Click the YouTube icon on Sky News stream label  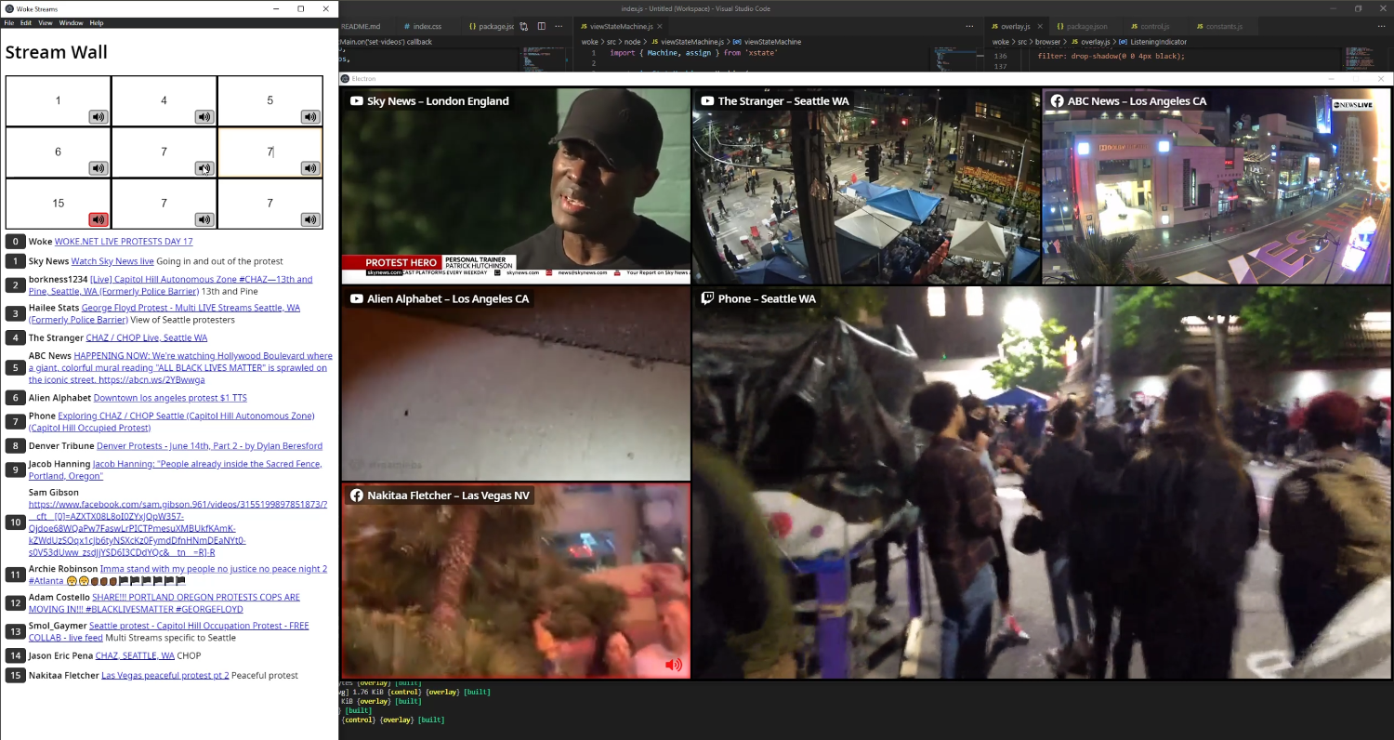354,101
